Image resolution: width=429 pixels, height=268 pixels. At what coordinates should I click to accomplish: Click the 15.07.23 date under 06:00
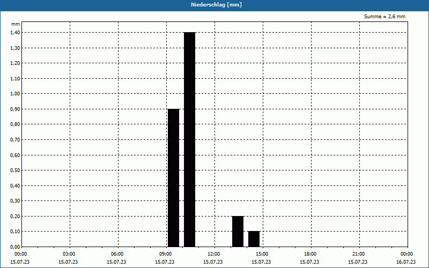coord(116,262)
